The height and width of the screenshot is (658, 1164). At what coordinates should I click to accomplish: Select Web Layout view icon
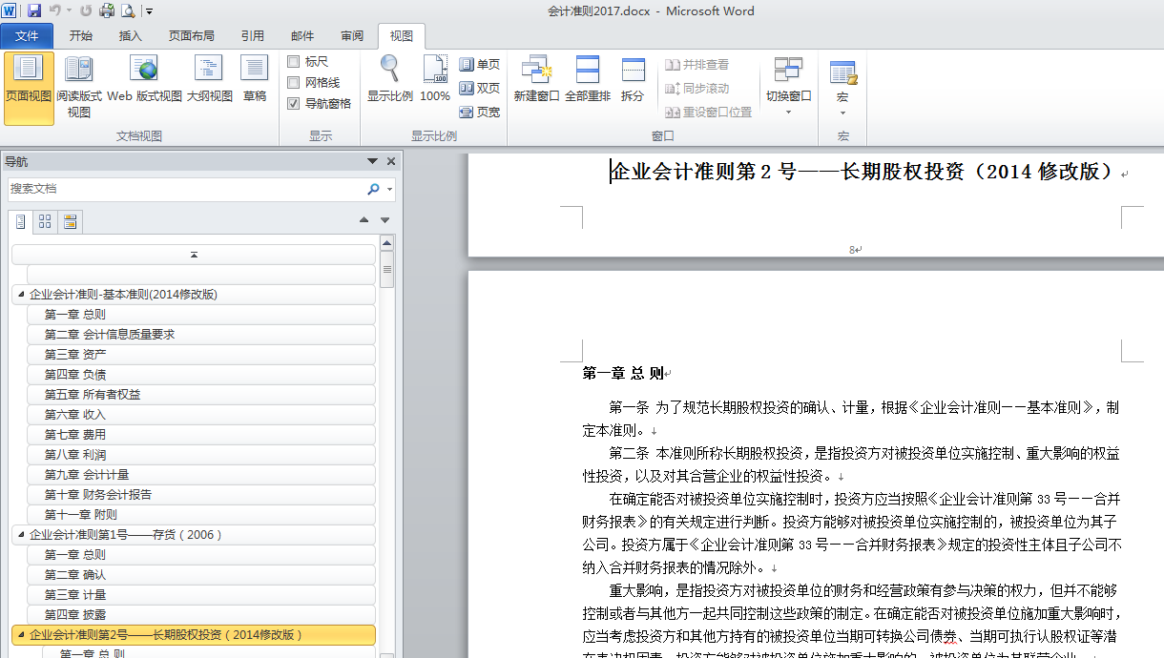pyautogui.click(x=144, y=80)
